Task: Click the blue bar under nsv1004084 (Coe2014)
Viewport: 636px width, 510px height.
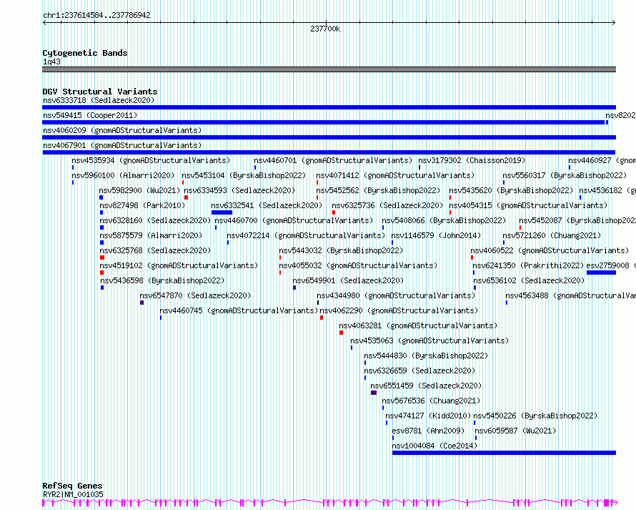Action: (504, 453)
